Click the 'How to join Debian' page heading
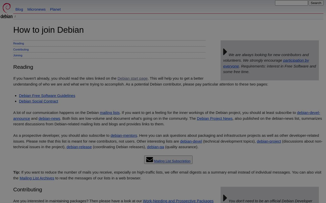 click(x=48, y=30)
